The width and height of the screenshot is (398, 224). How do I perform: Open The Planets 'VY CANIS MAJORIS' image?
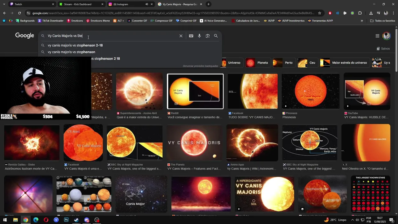pos(194,142)
